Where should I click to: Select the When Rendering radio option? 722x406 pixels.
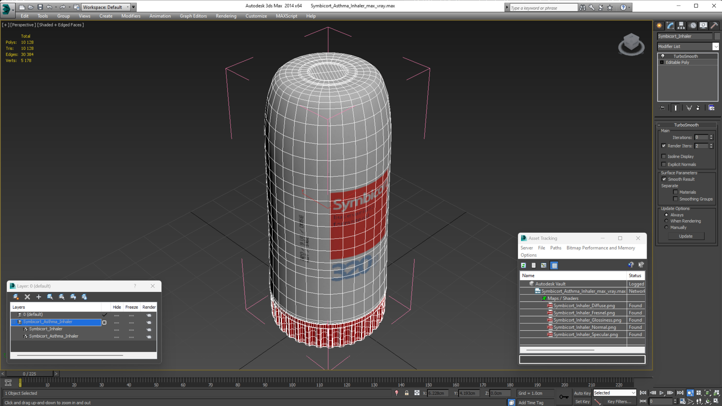(666, 221)
